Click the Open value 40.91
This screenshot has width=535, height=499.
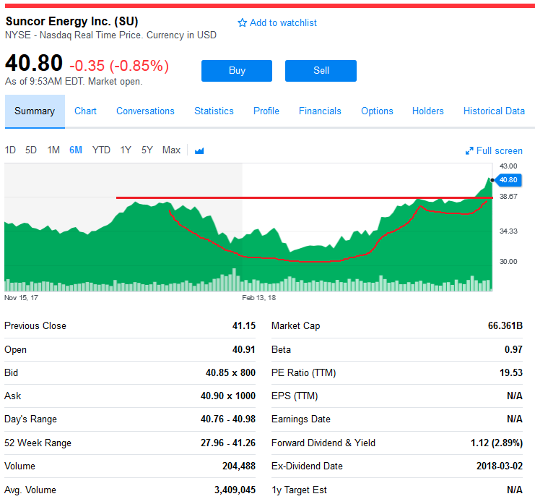pos(244,349)
